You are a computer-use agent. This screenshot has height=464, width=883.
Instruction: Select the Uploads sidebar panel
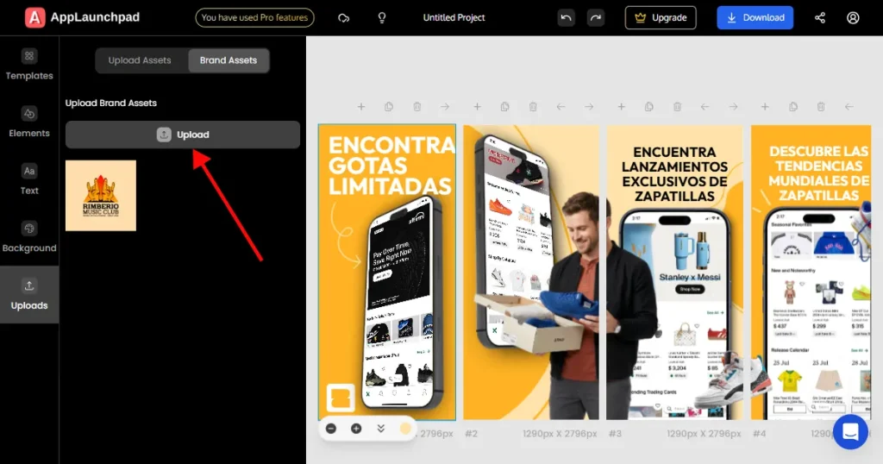[x=29, y=294]
